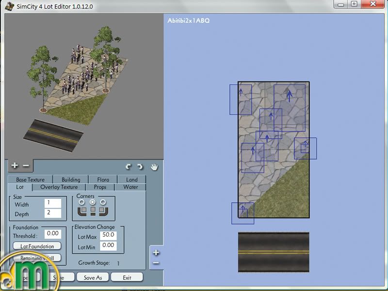Image resolution: width=388 pixels, height=291 pixels.
Task: Close the Lot Editor window
Action: coord(373,4)
